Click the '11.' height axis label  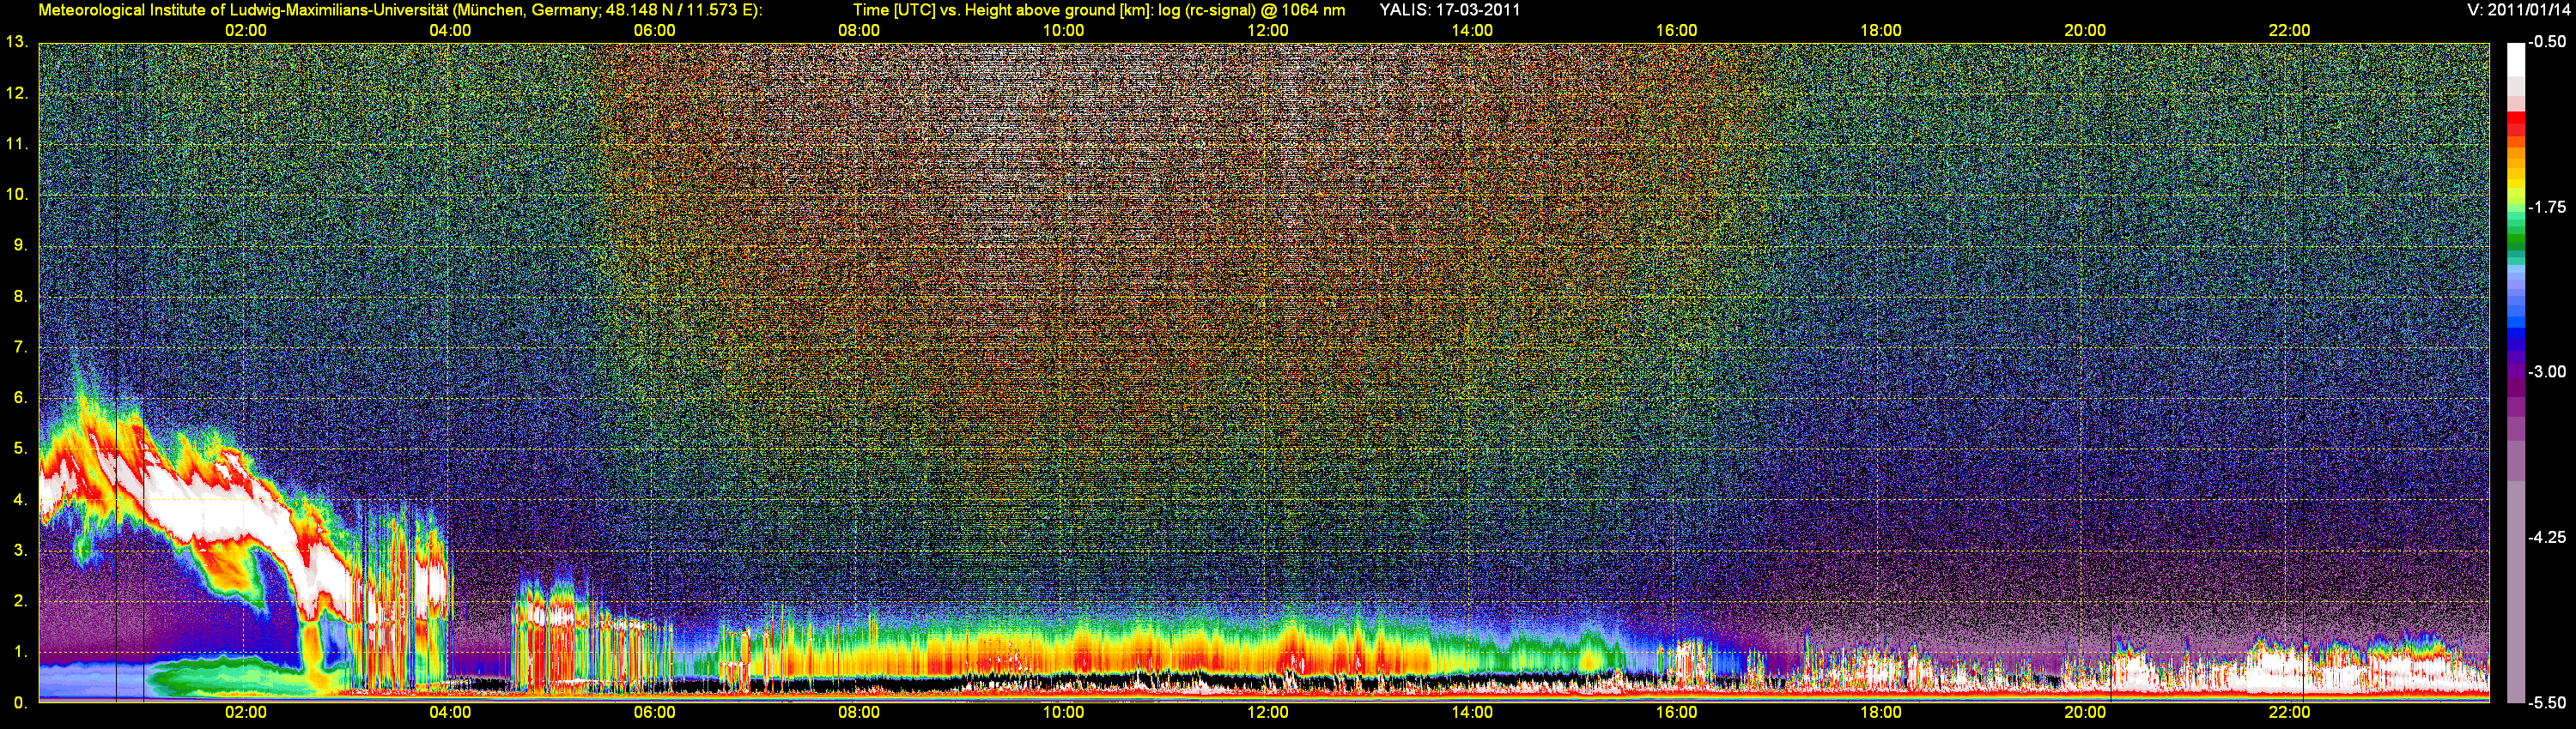(17, 144)
